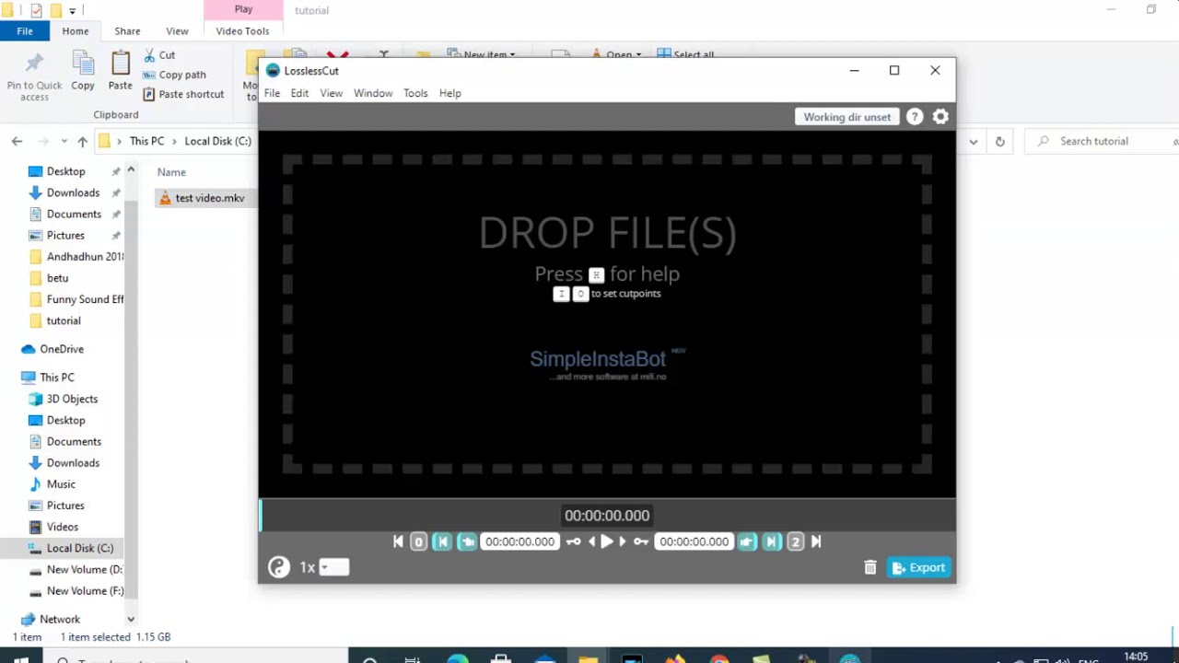Jump to the cut end marker
The image size is (1179, 663).
[772, 541]
